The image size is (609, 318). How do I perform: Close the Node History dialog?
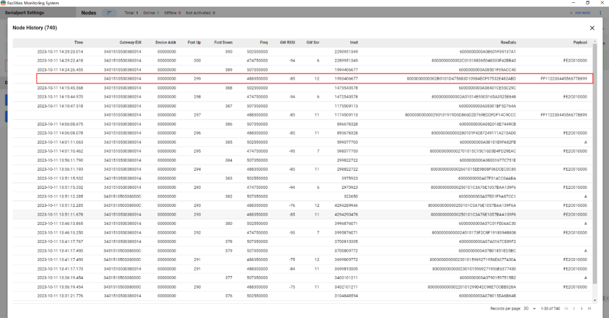[x=592, y=28]
